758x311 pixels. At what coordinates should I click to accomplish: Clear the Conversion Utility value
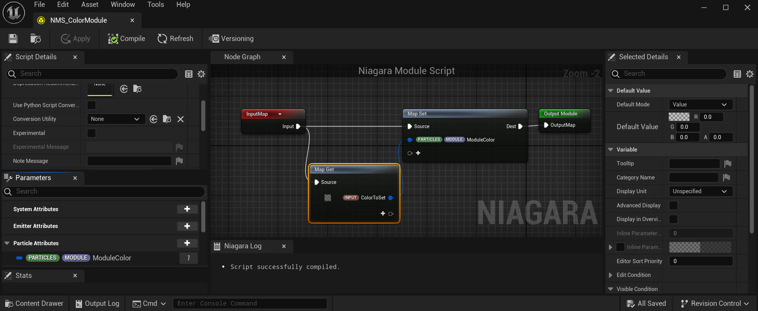click(x=181, y=119)
